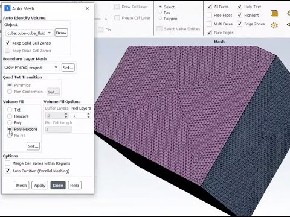The width and height of the screenshot is (290, 217).
Task: Select Tet volume fill
Action: [10, 110]
